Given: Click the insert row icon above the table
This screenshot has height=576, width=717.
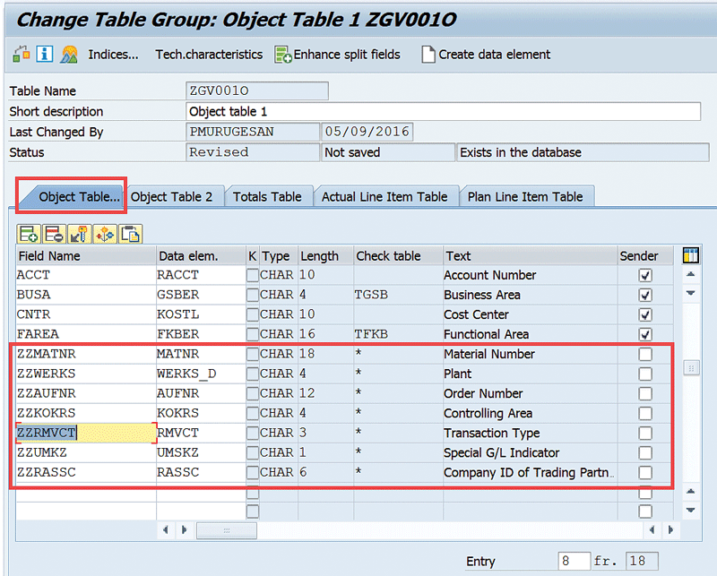Looking at the screenshot, I should (28, 235).
